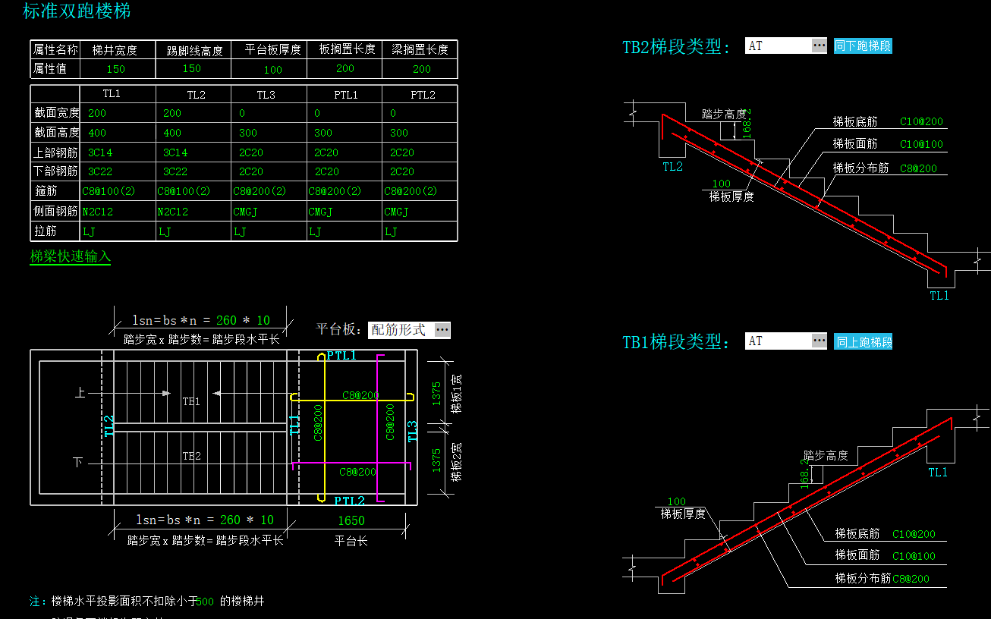The height and width of the screenshot is (619, 991).
Task: Edit the 梯井宽度 value 150
Action: click(116, 69)
